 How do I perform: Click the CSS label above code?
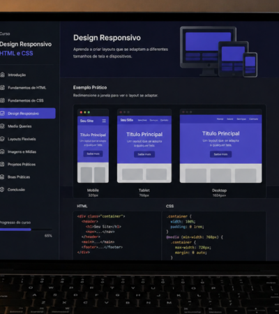(169, 206)
